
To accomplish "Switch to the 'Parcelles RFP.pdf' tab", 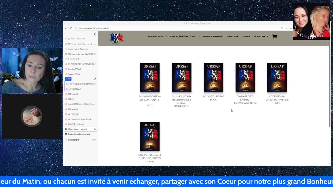I will click(81, 69).
